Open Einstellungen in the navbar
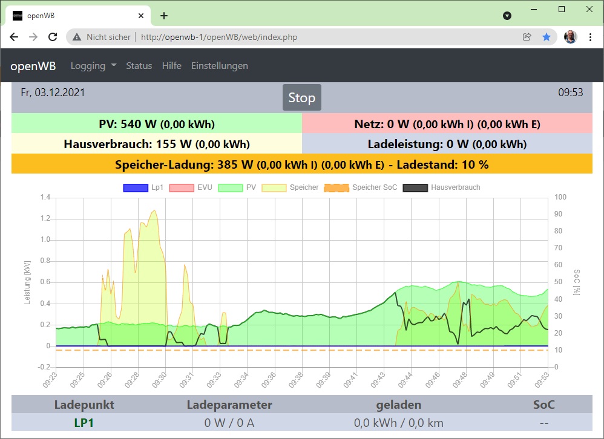Viewport: 604px width, 439px height. 219,66
